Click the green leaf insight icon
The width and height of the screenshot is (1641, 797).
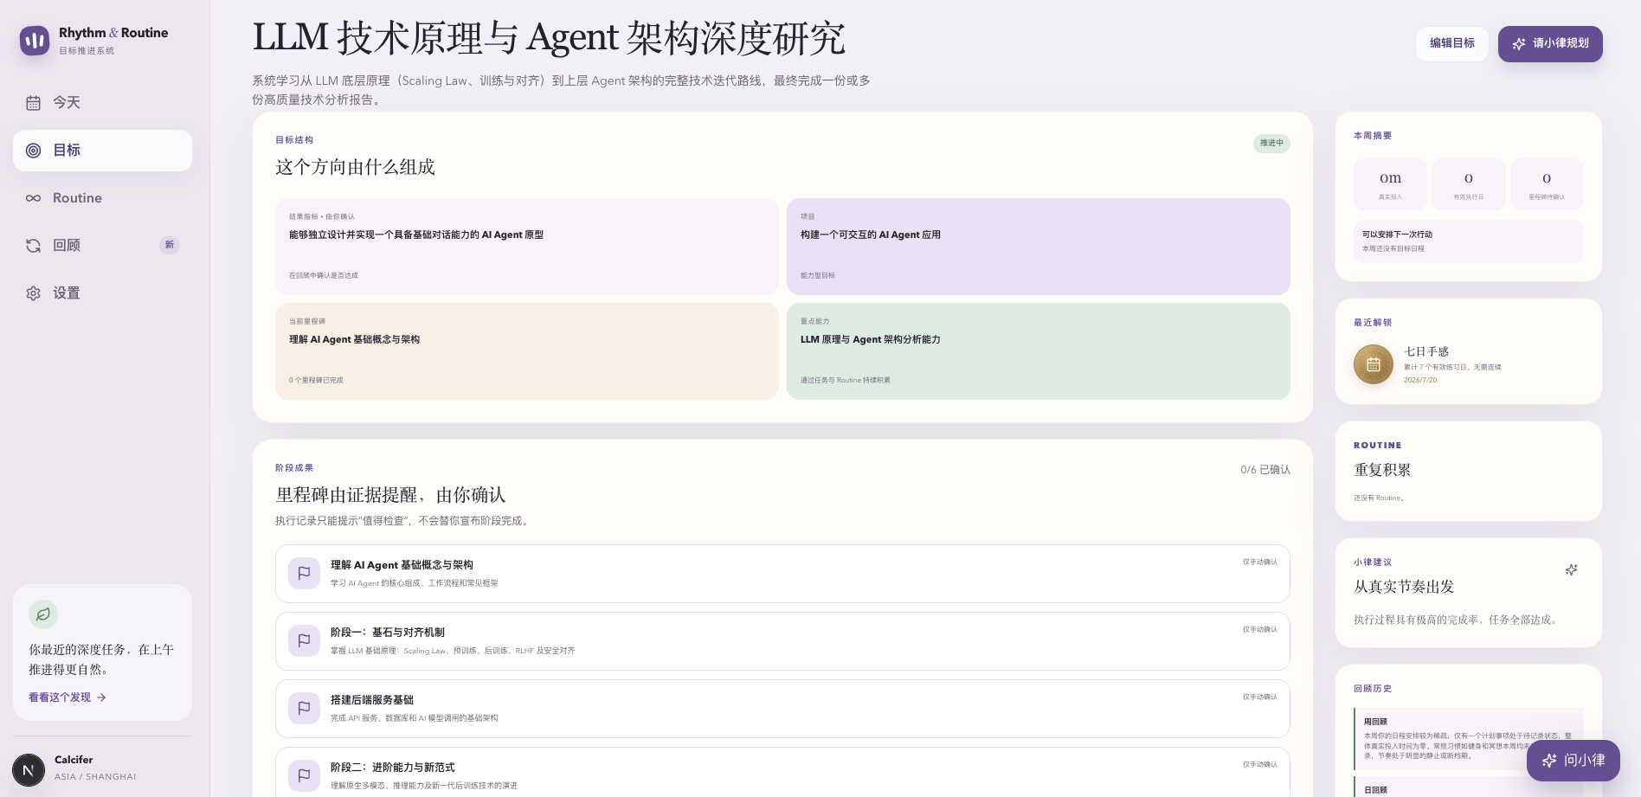coord(43,614)
